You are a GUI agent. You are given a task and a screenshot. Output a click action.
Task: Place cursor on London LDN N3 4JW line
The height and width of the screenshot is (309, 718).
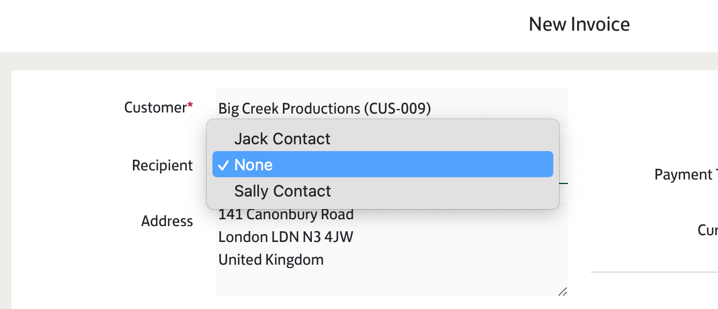point(286,237)
